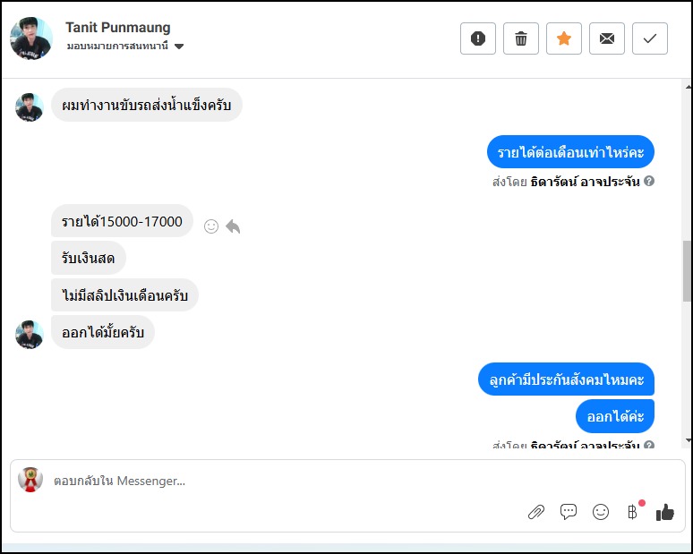Open saved replies speech bubble icon
Screen dimensions: 693x554
point(568,512)
